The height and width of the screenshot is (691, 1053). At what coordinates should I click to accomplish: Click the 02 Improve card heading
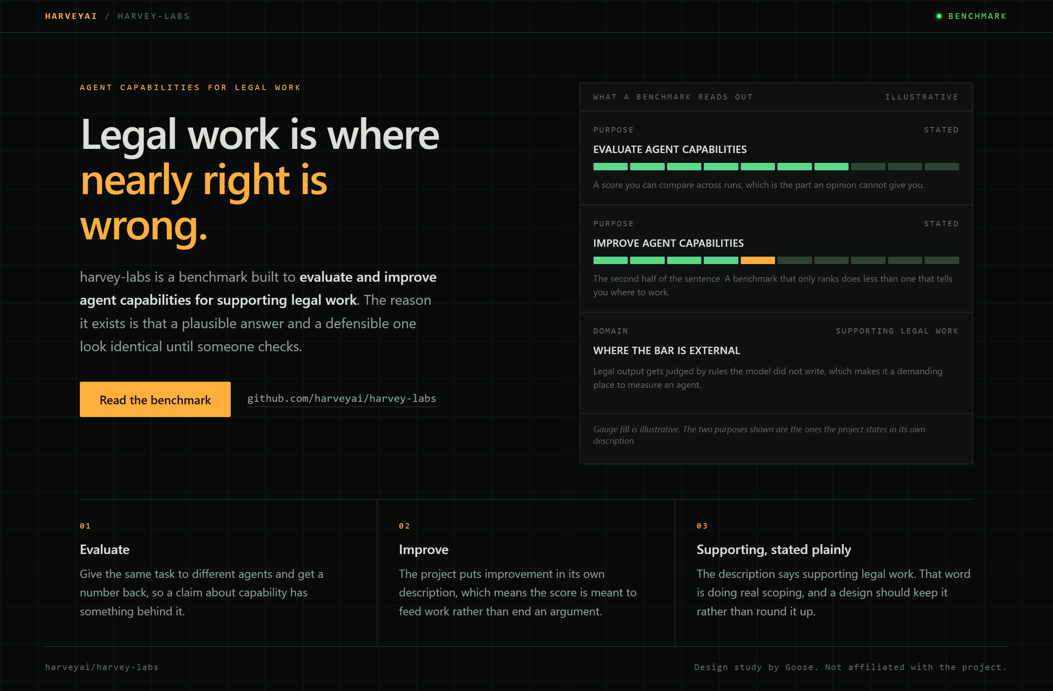pyautogui.click(x=423, y=550)
